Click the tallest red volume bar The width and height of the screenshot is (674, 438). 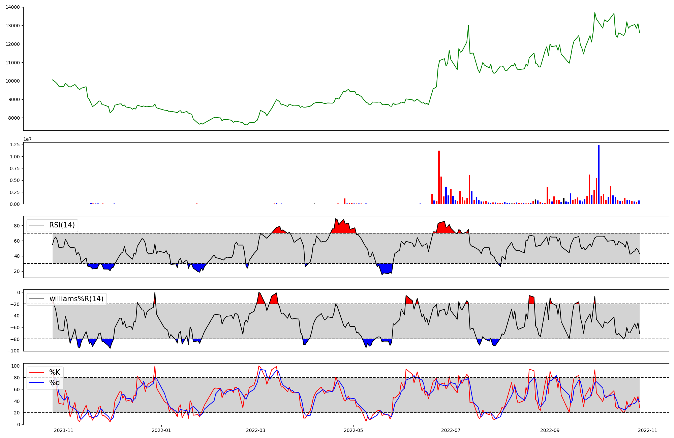click(x=439, y=178)
